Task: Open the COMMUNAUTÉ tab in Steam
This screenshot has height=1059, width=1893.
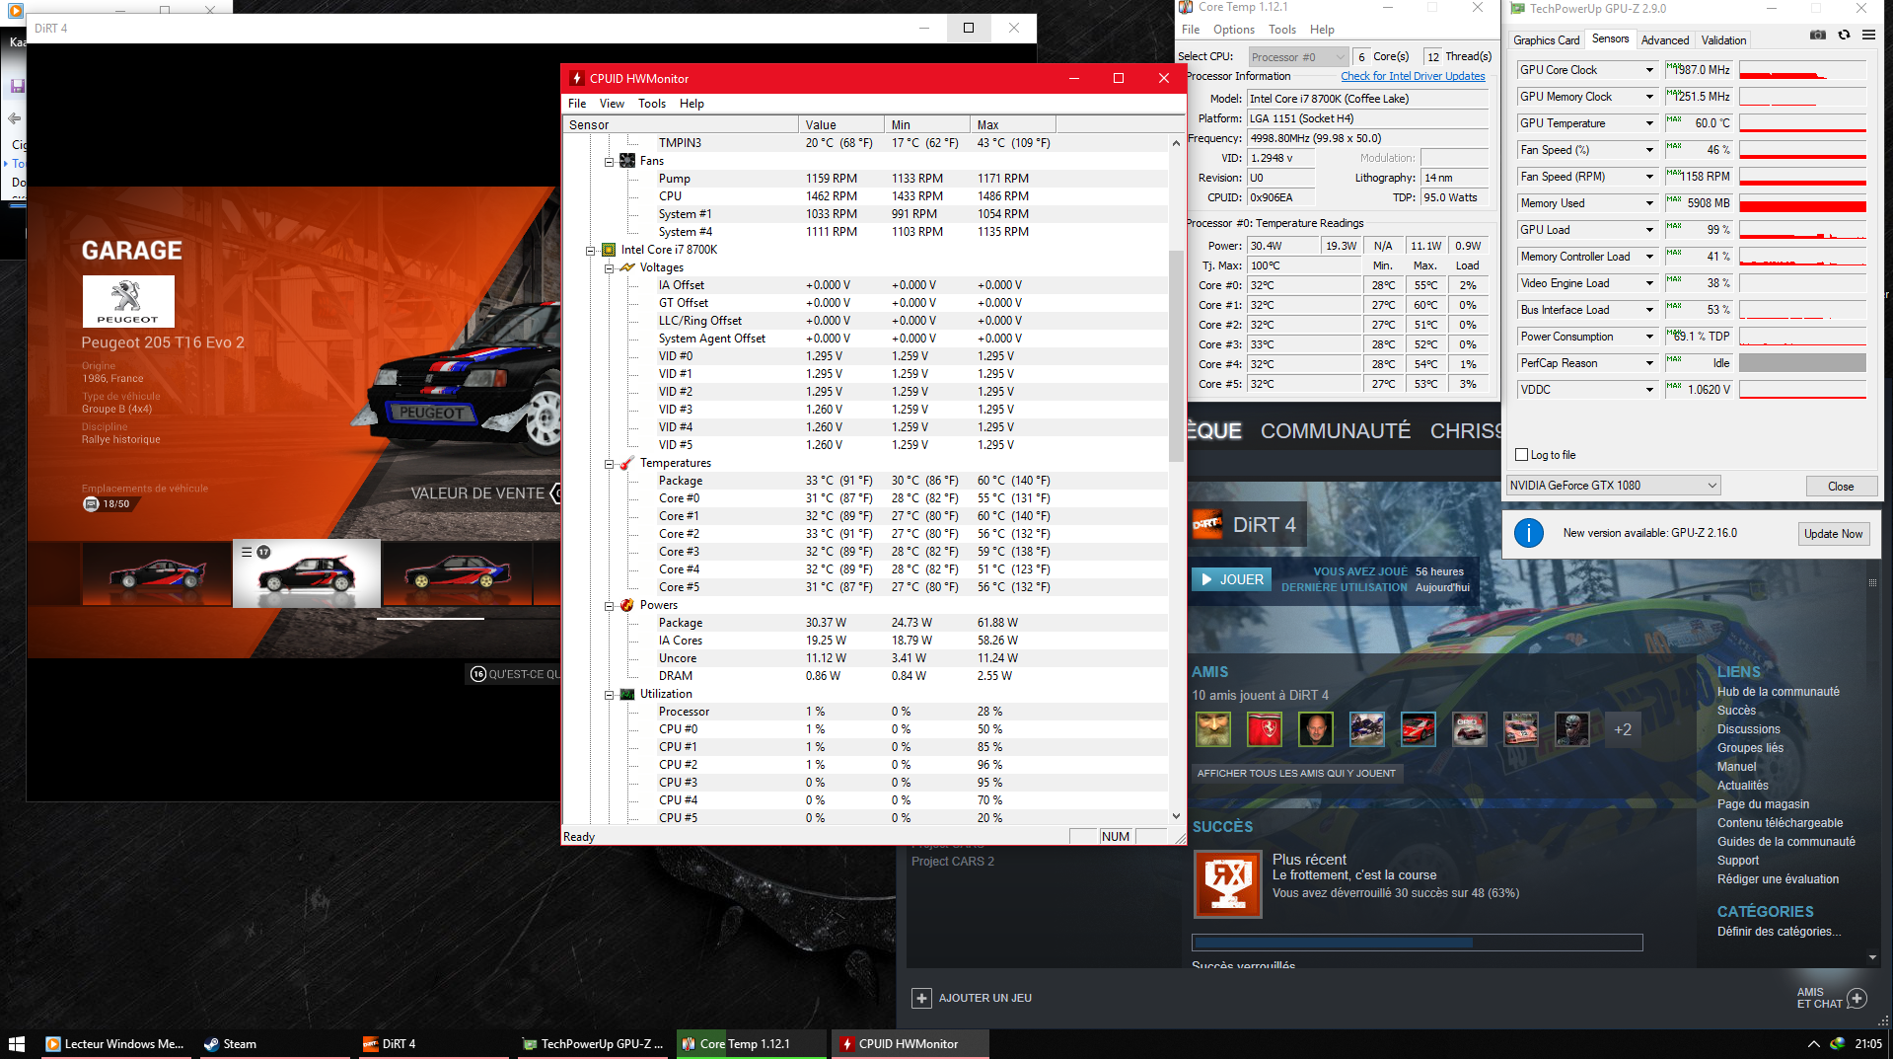Action: pyautogui.click(x=1336, y=431)
